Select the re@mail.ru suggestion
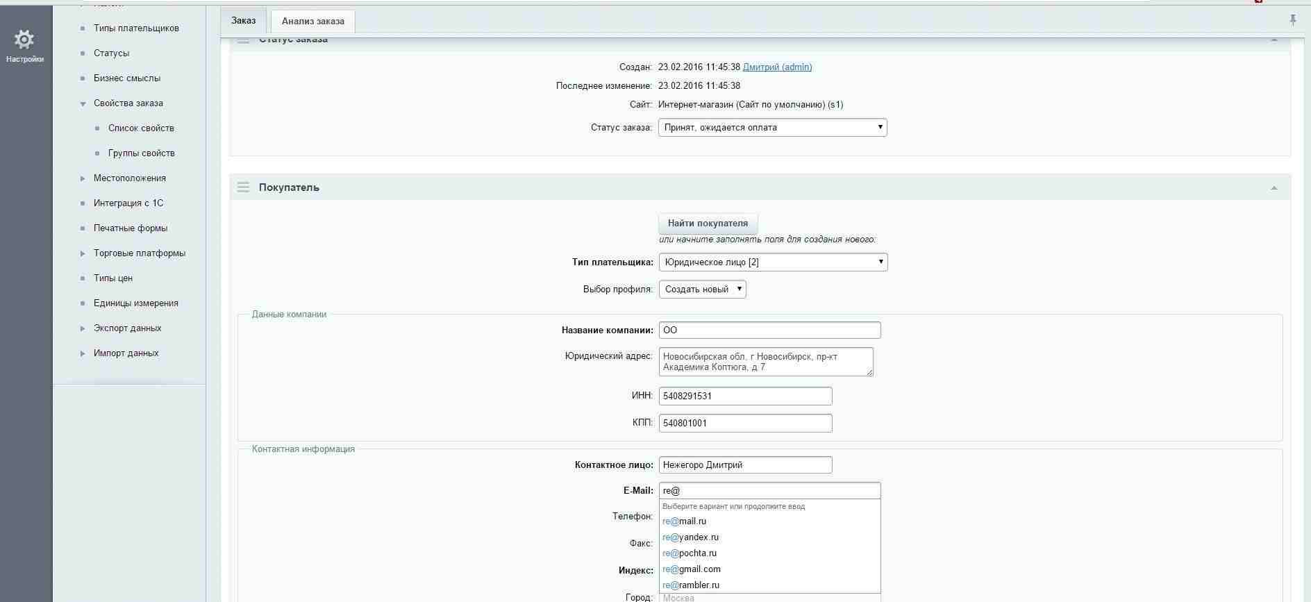This screenshot has width=1311, height=602. (770, 521)
